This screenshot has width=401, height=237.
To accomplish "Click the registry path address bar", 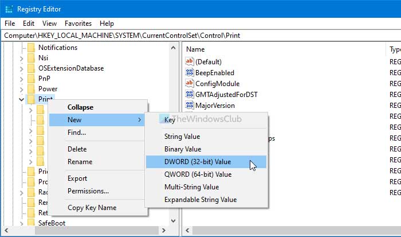I will pyautogui.click(x=201, y=36).
